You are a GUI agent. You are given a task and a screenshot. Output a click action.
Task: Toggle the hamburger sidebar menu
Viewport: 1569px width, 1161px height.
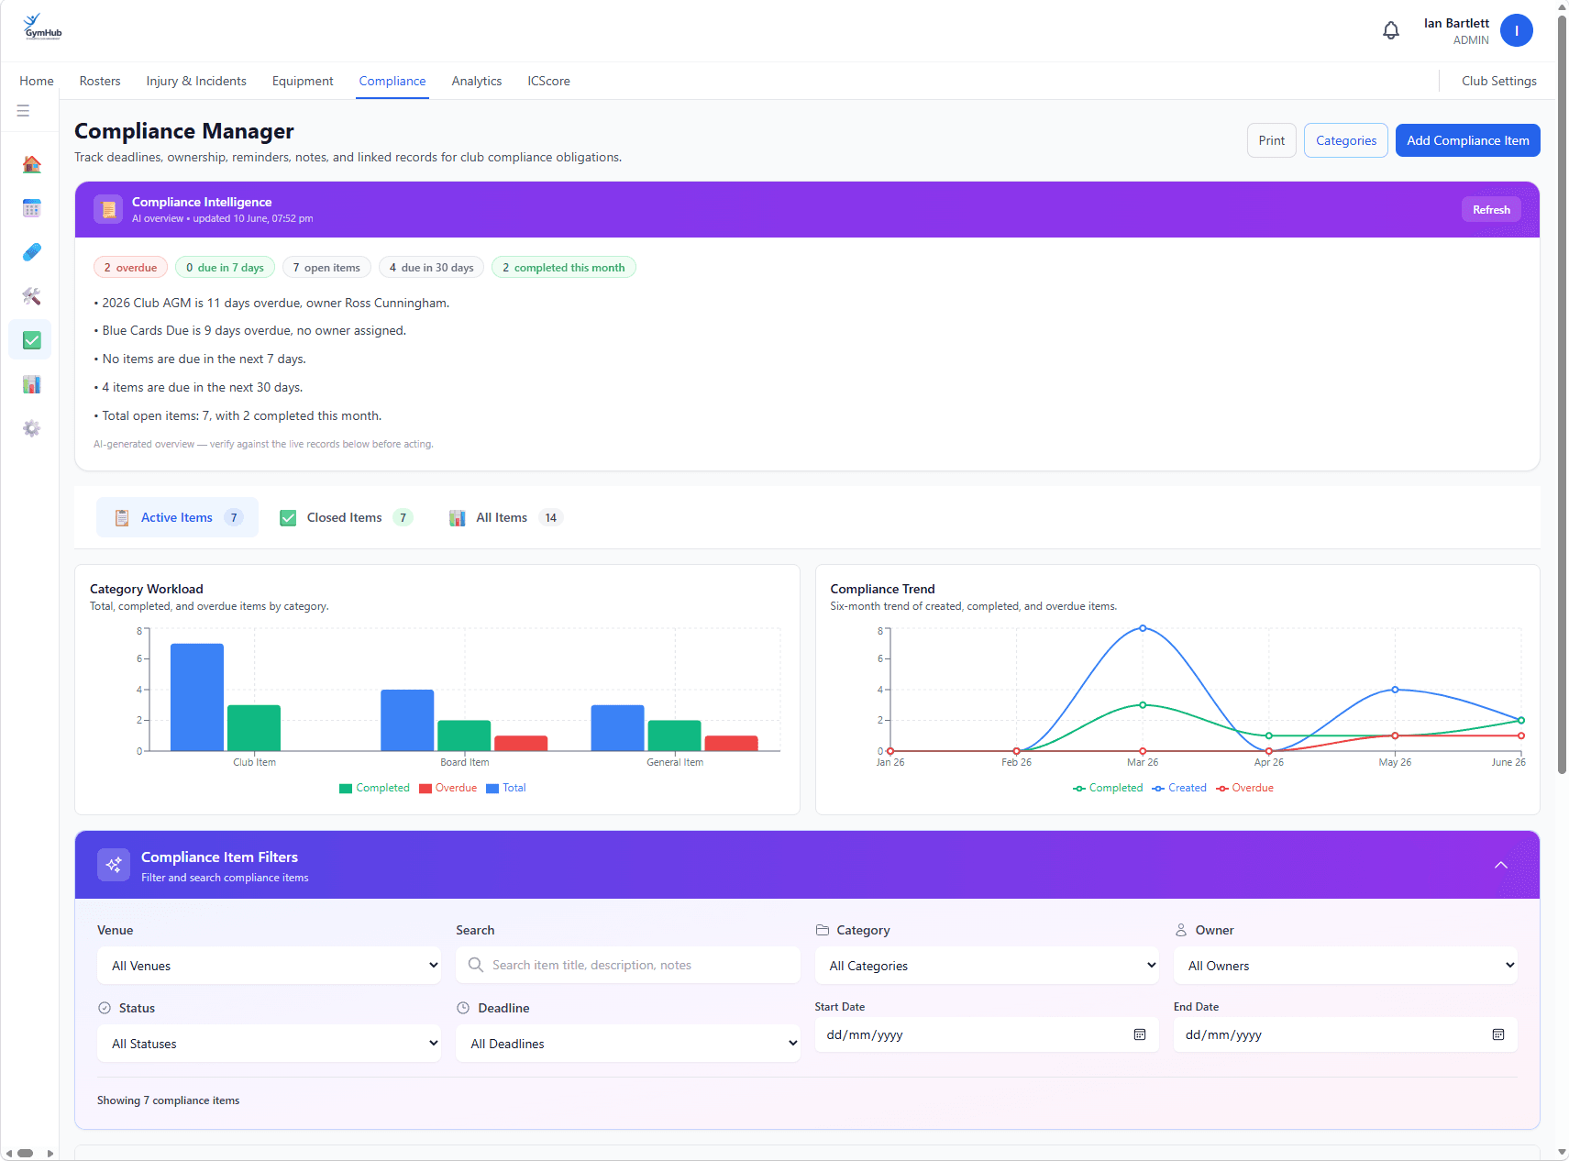tap(23, 110)
